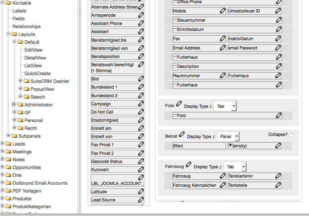
Task: Expand the Administrator folder
Action: point(15,104)
